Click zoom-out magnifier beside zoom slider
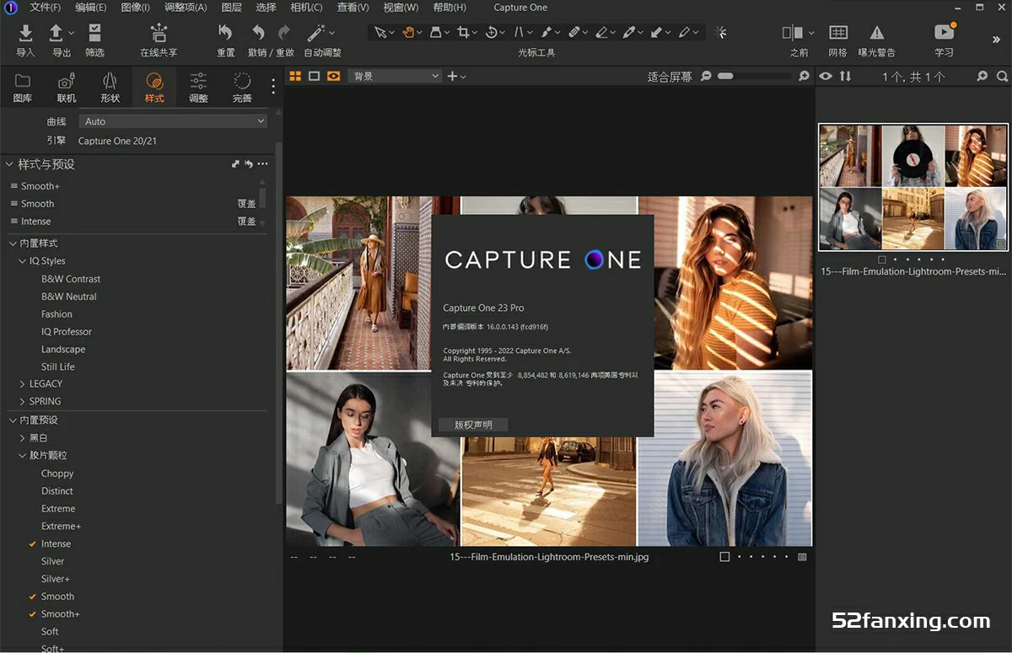Screen dimensions: 1012x653 (706, 76)
